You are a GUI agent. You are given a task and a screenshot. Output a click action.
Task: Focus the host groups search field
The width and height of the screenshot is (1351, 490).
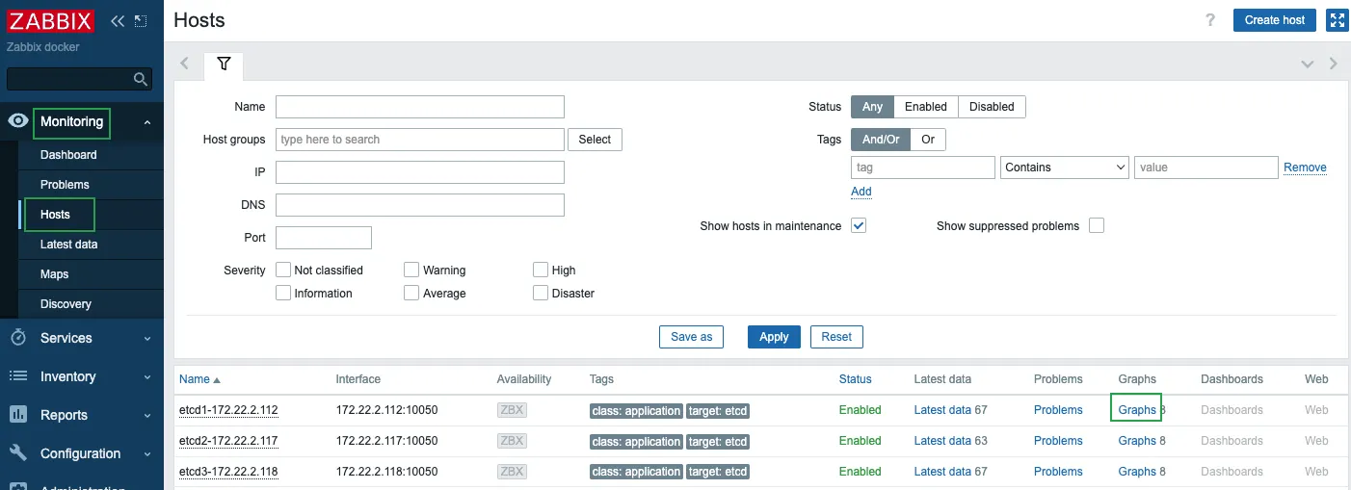point(420,140)
